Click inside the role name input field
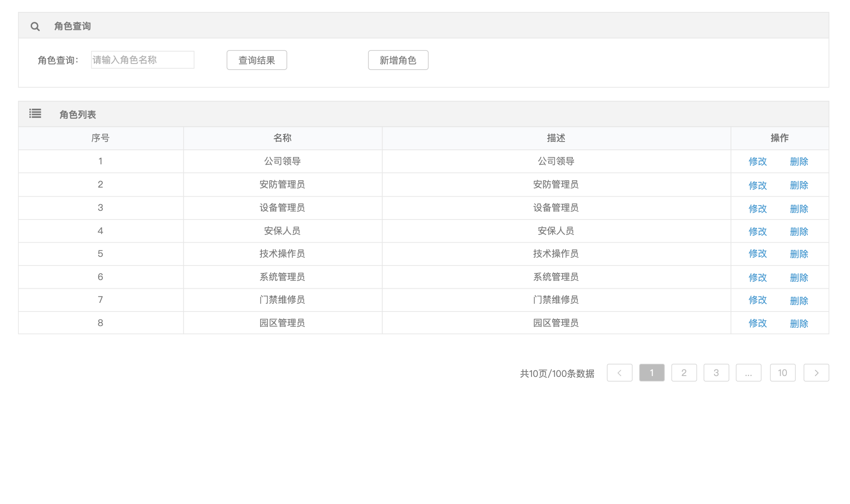 point(142,60)
